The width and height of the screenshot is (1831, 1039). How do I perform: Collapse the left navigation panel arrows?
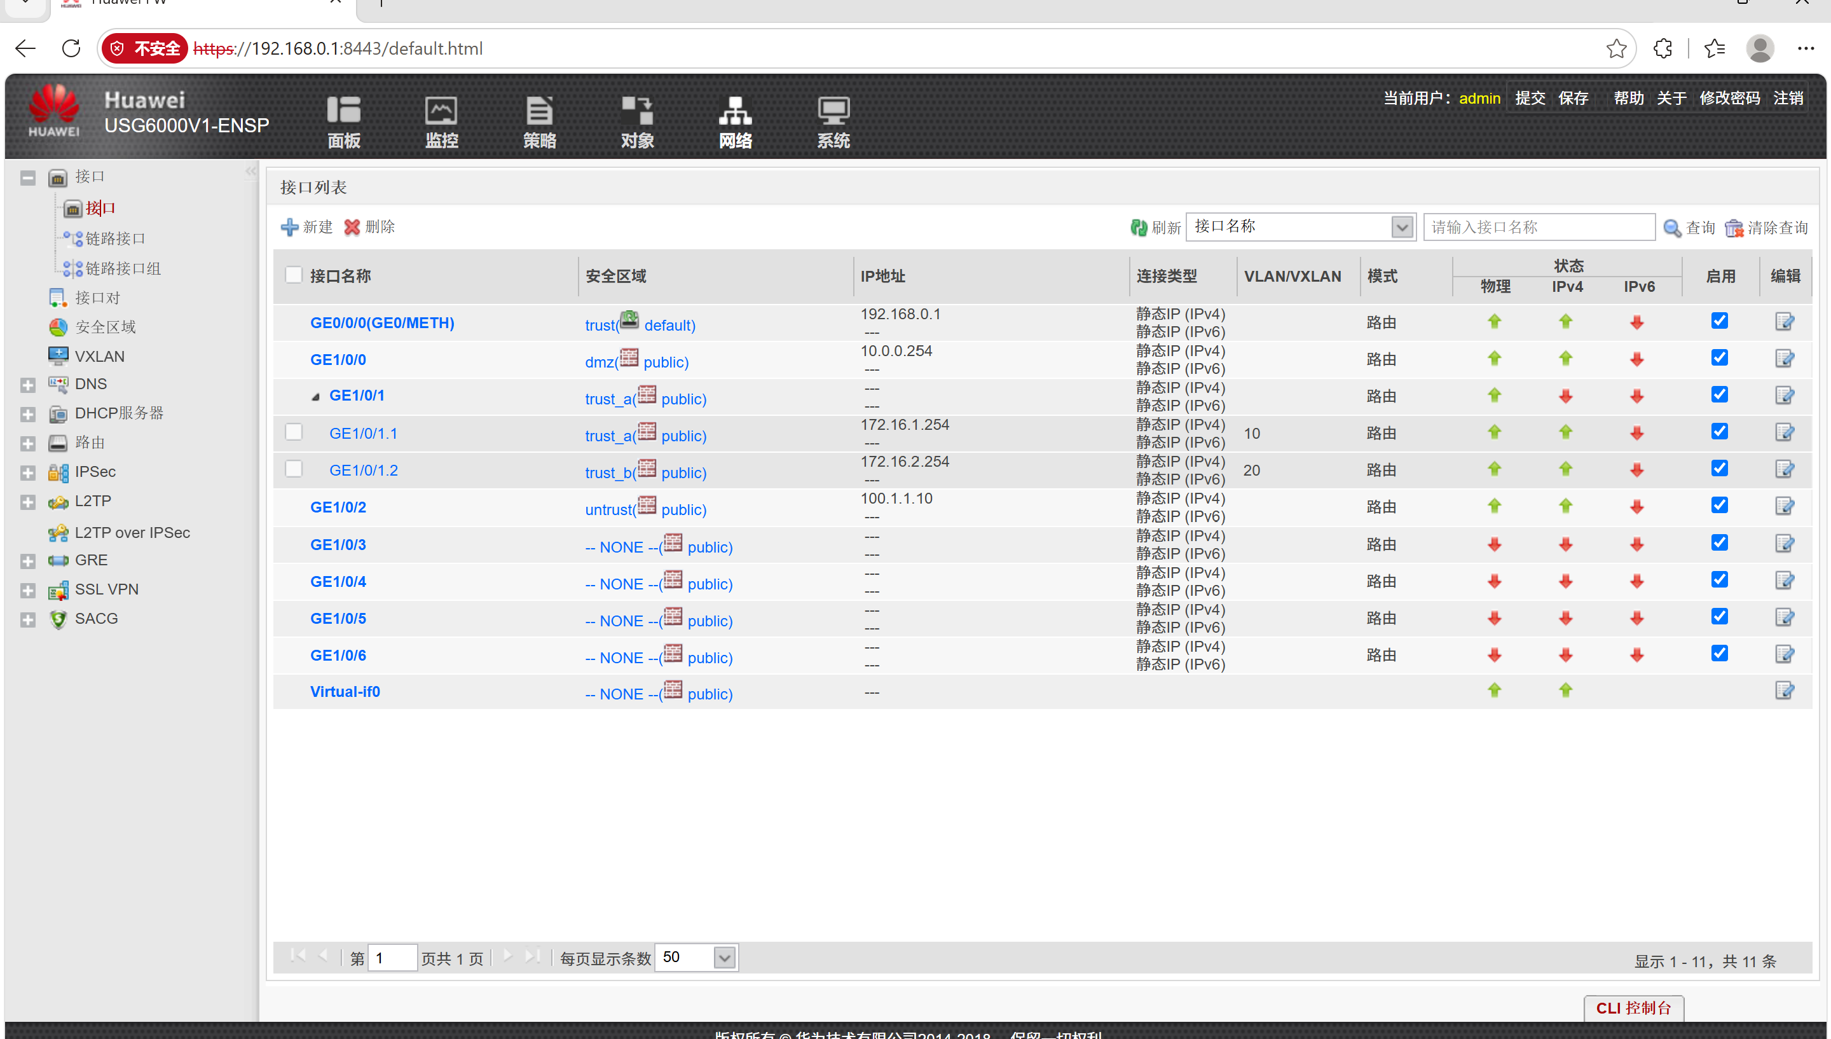tap(250, 171)
